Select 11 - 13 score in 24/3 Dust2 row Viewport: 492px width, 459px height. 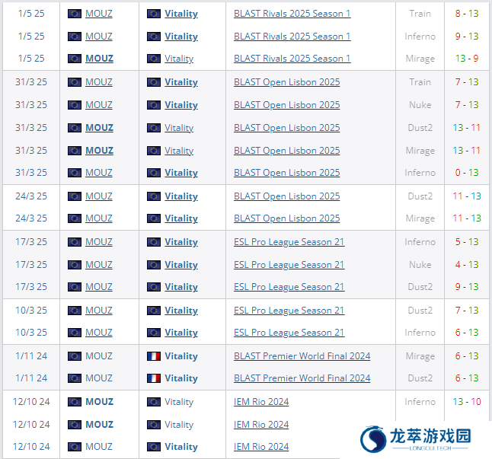point(467,196)
